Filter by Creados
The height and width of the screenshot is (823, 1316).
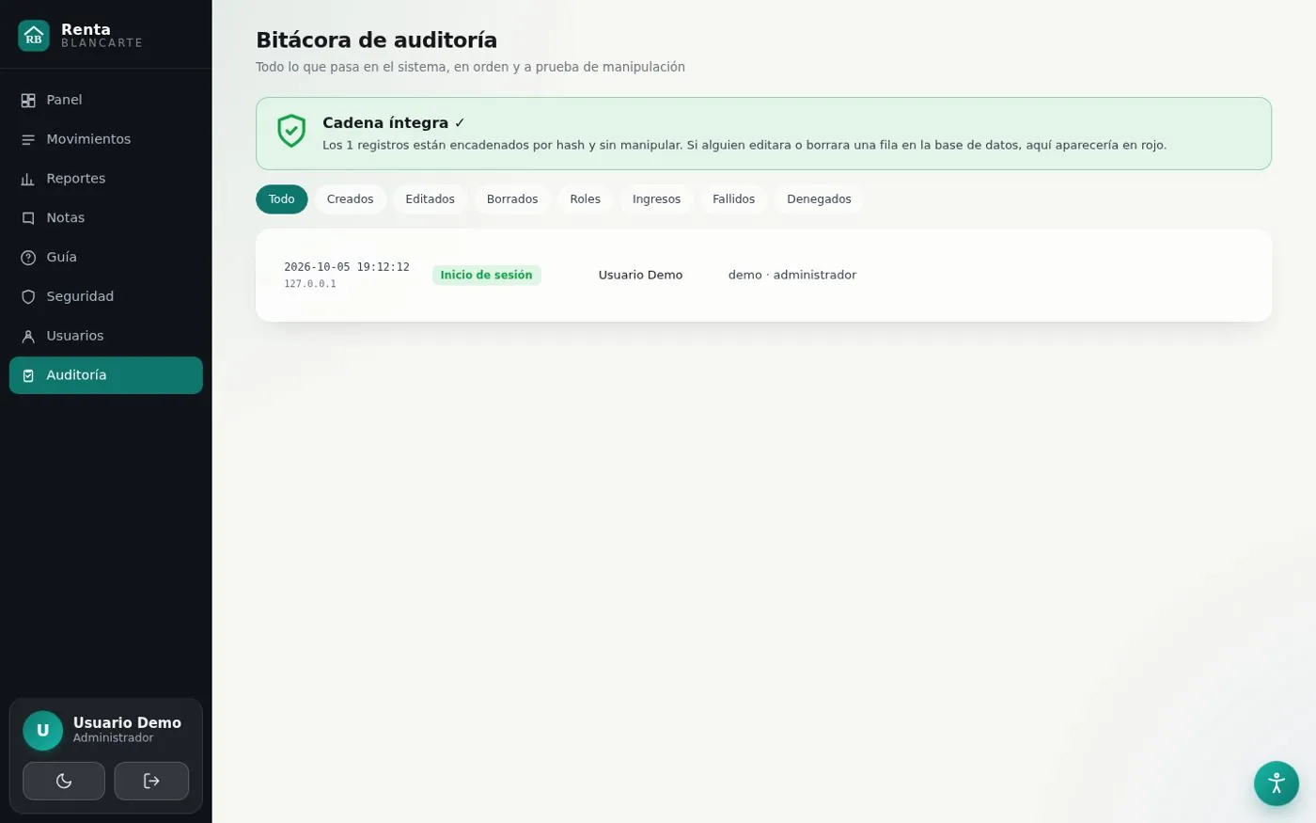coord(351,199)
